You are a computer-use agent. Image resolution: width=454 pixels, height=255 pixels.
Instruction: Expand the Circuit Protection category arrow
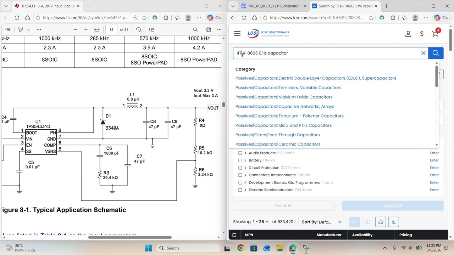click(x=245, y=168)
